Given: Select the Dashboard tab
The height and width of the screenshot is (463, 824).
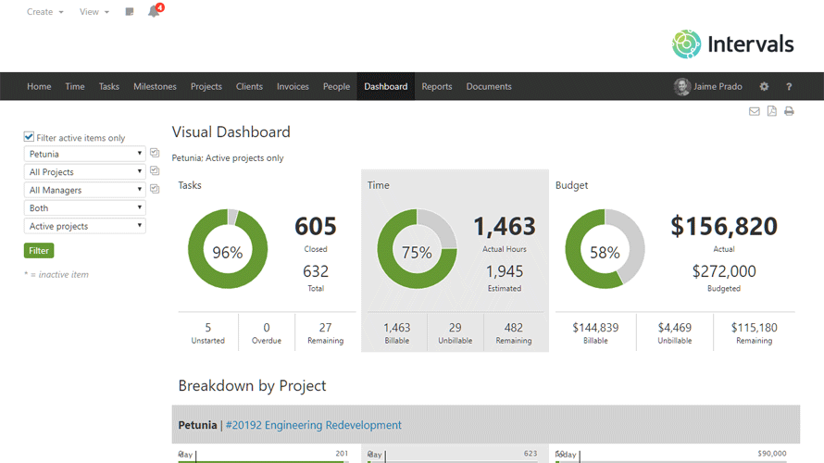Looking at the screenshot, I should click(x=386, y=87).
